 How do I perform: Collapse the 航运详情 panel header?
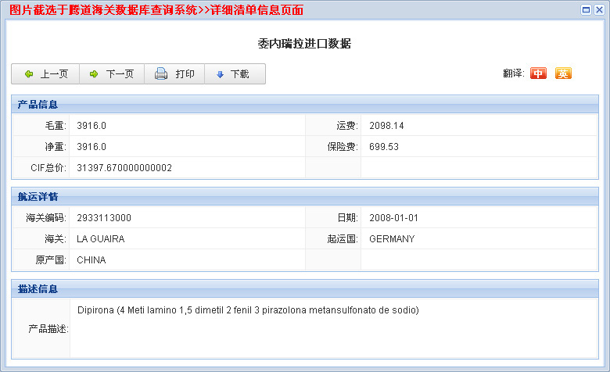click(x=38, y=196)
